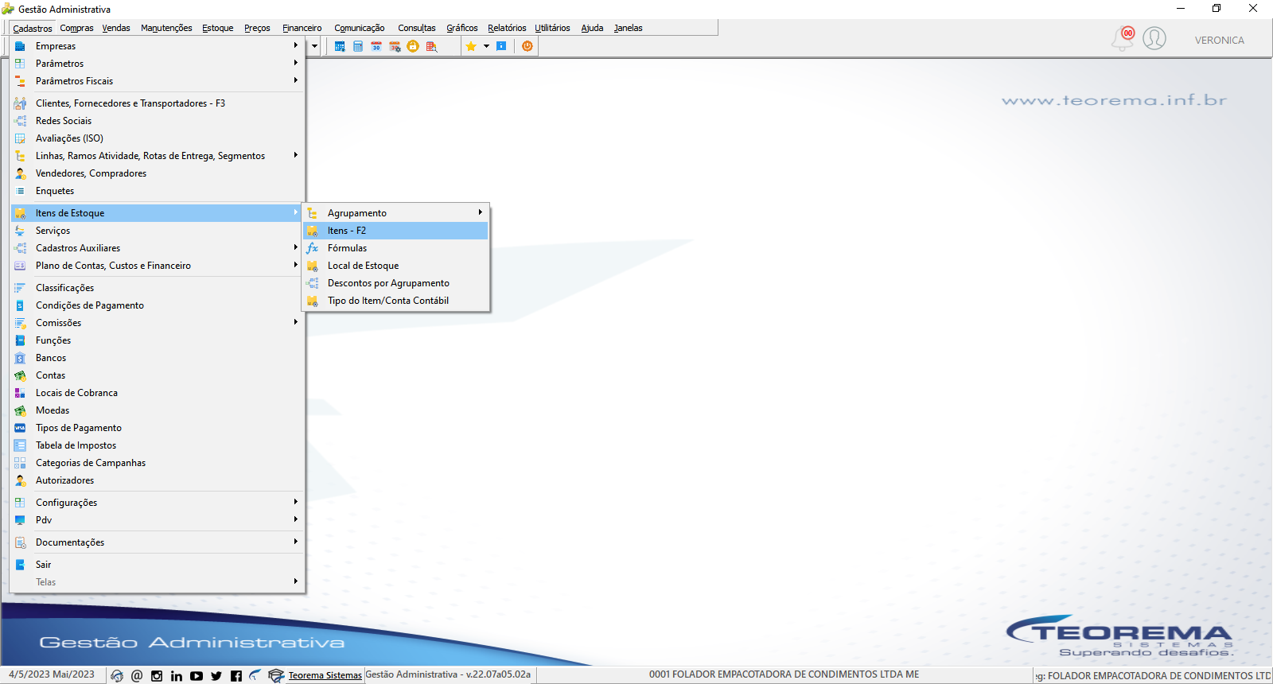Click the user profile avatar icon

(1154, 38)
